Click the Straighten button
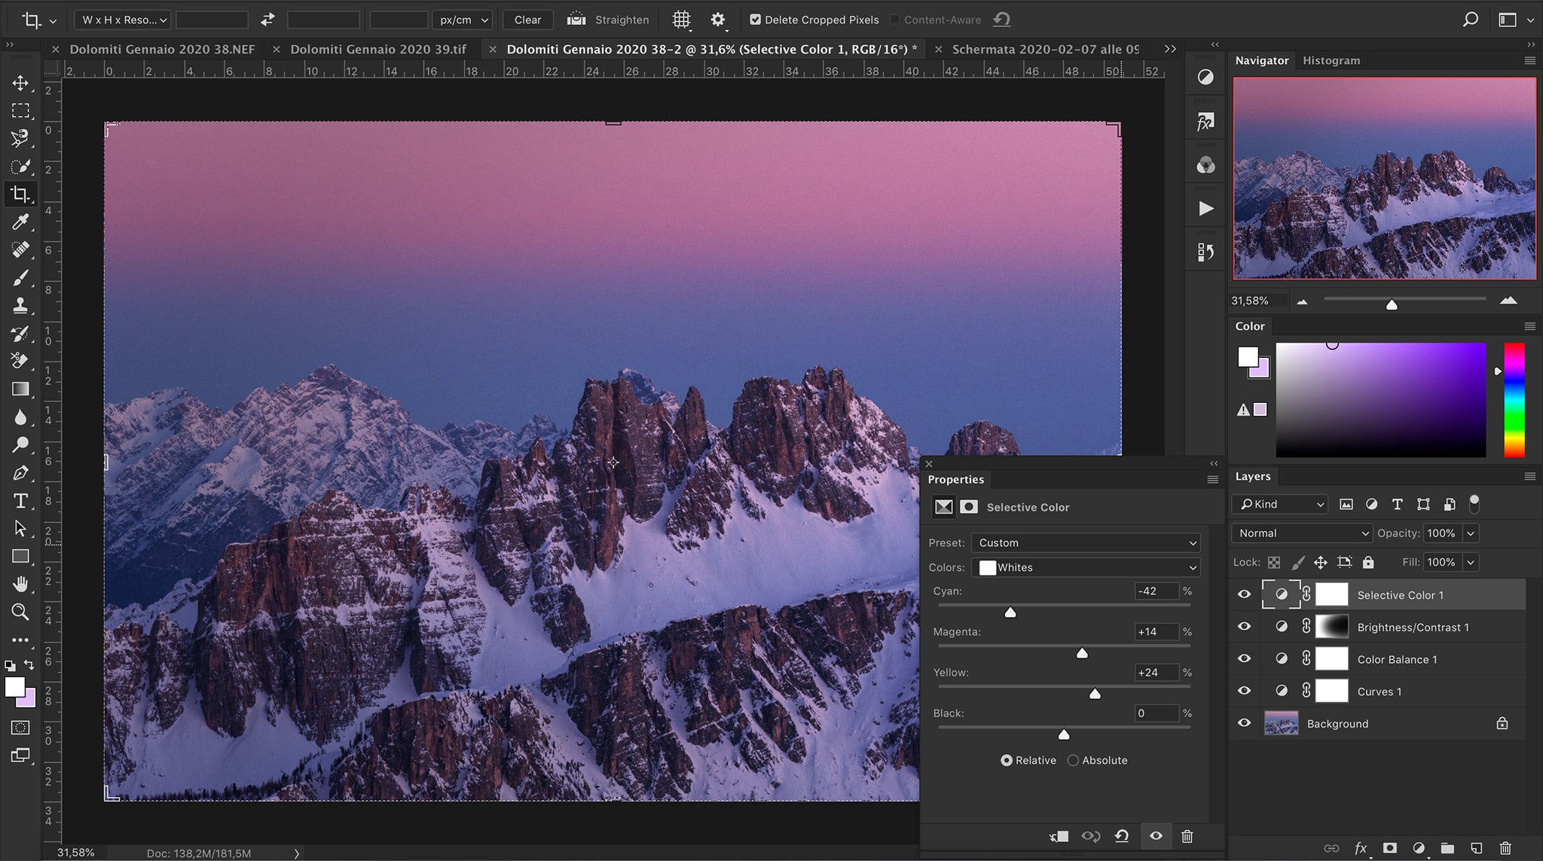 pos(609,20)
